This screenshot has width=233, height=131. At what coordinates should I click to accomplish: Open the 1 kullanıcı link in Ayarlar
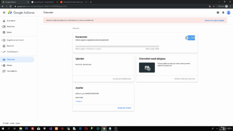pos(79,101)
